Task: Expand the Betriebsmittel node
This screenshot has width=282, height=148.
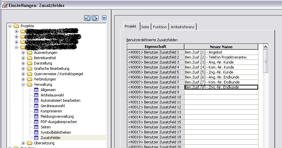Action: tap(23, 58)
